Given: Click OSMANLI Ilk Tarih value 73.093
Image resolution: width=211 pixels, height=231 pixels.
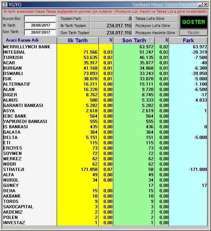Looking at the screenshot, I should click(x=91, y=73).
